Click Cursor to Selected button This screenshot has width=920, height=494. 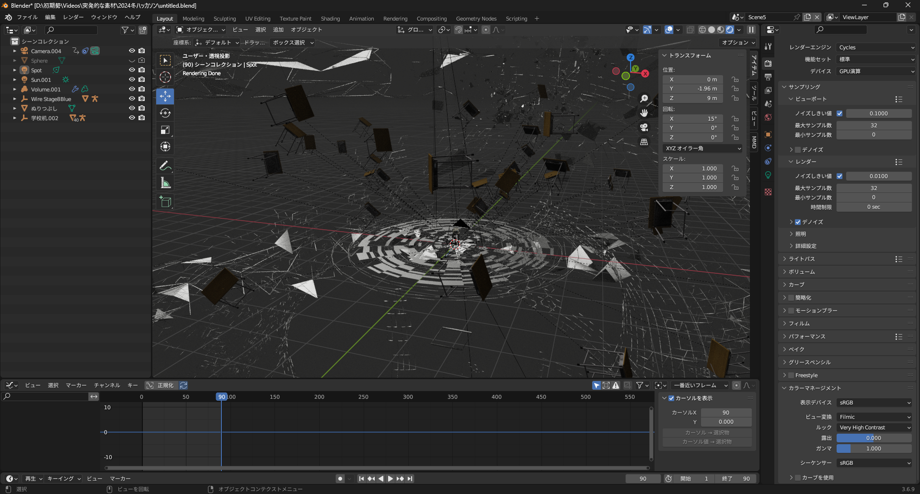point(707,433)
